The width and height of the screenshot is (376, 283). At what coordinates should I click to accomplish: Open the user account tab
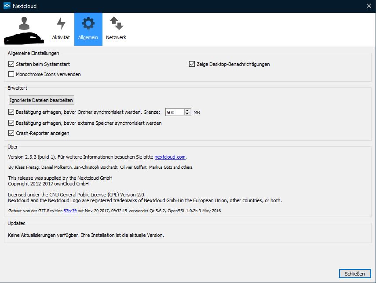[24, 29]
